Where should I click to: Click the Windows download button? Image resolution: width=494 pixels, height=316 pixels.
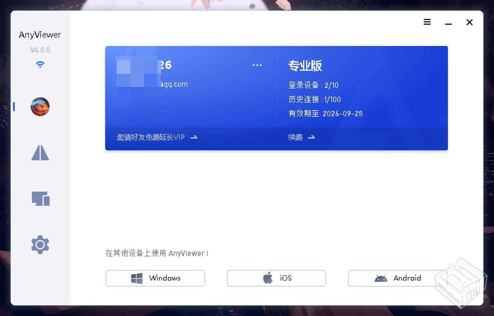click(155, 278)
